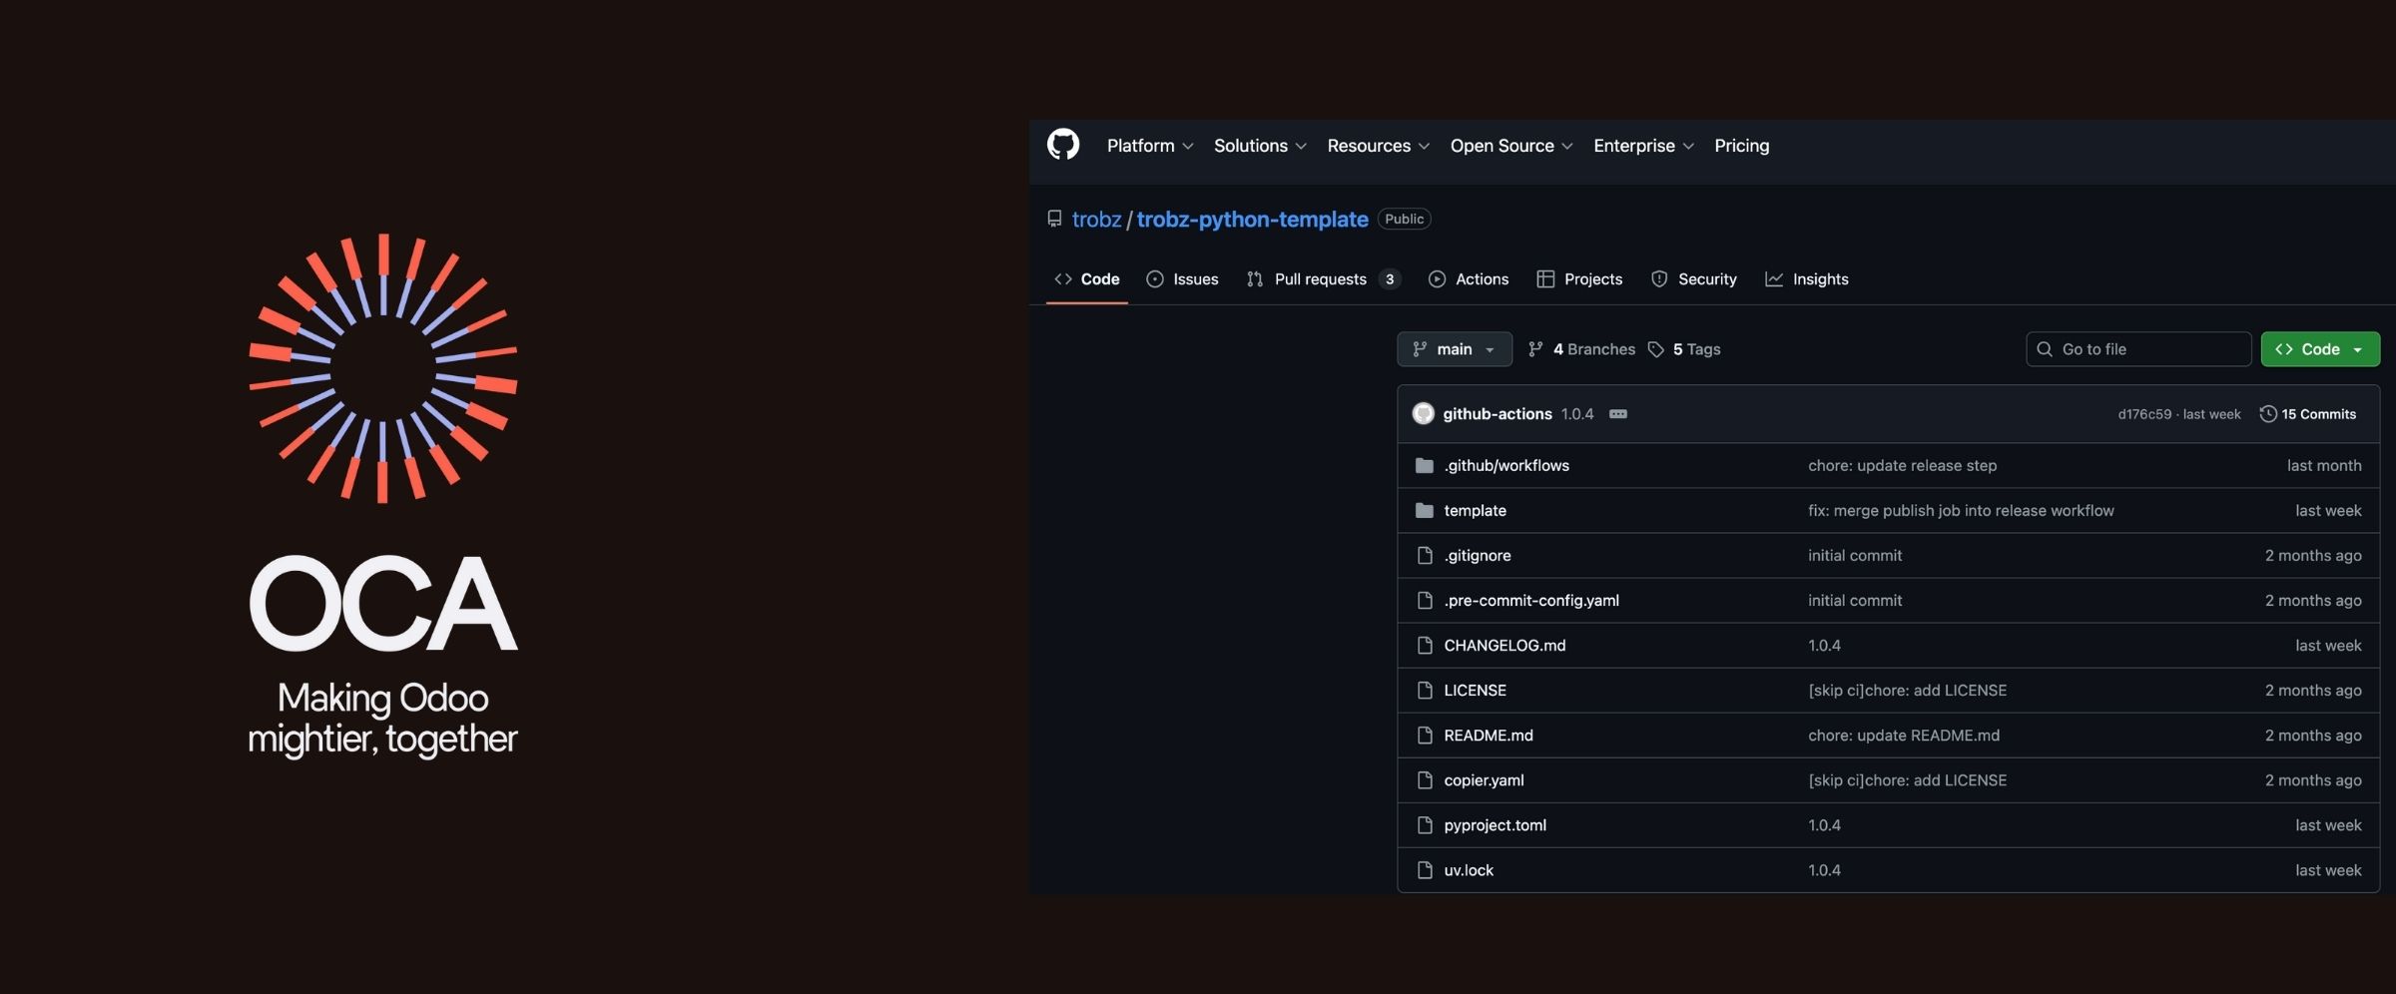Click the github-actions avatar icon

(x=1424, y=413)
